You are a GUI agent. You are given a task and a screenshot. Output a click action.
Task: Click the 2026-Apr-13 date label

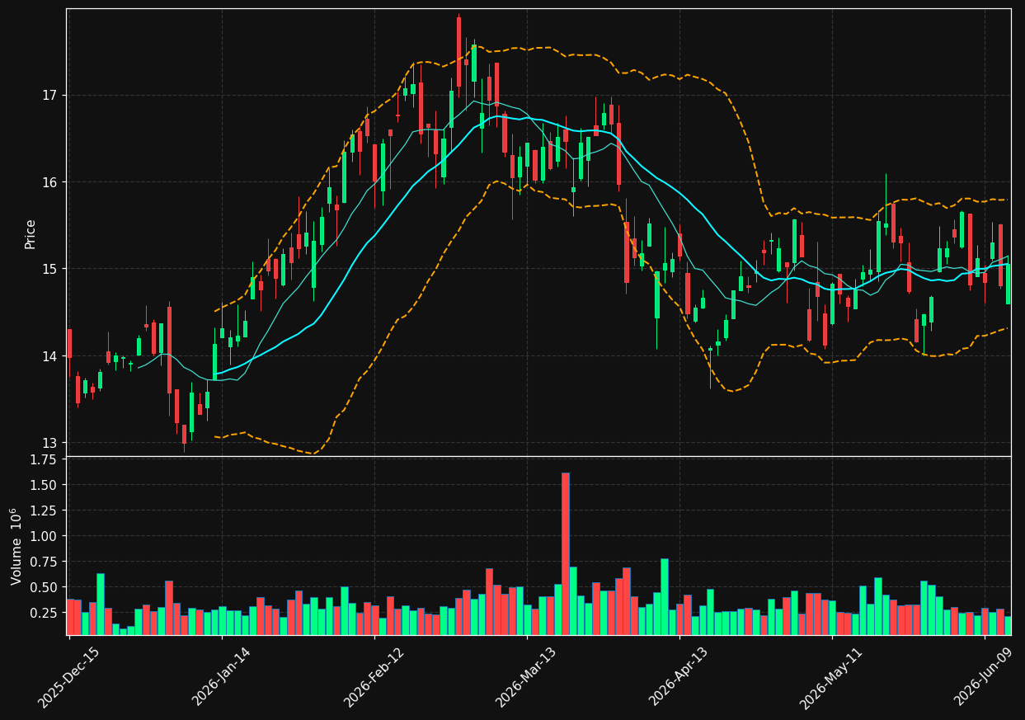click(679, 676)
